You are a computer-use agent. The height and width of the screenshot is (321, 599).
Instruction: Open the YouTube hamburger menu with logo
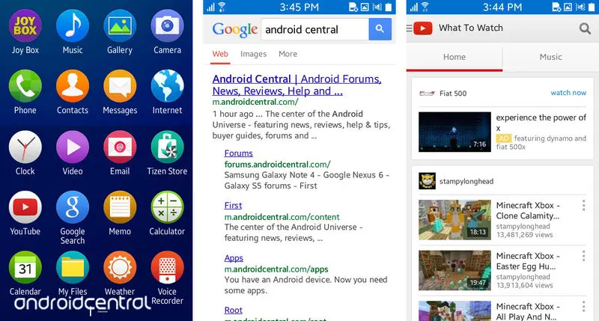point(419,28)
